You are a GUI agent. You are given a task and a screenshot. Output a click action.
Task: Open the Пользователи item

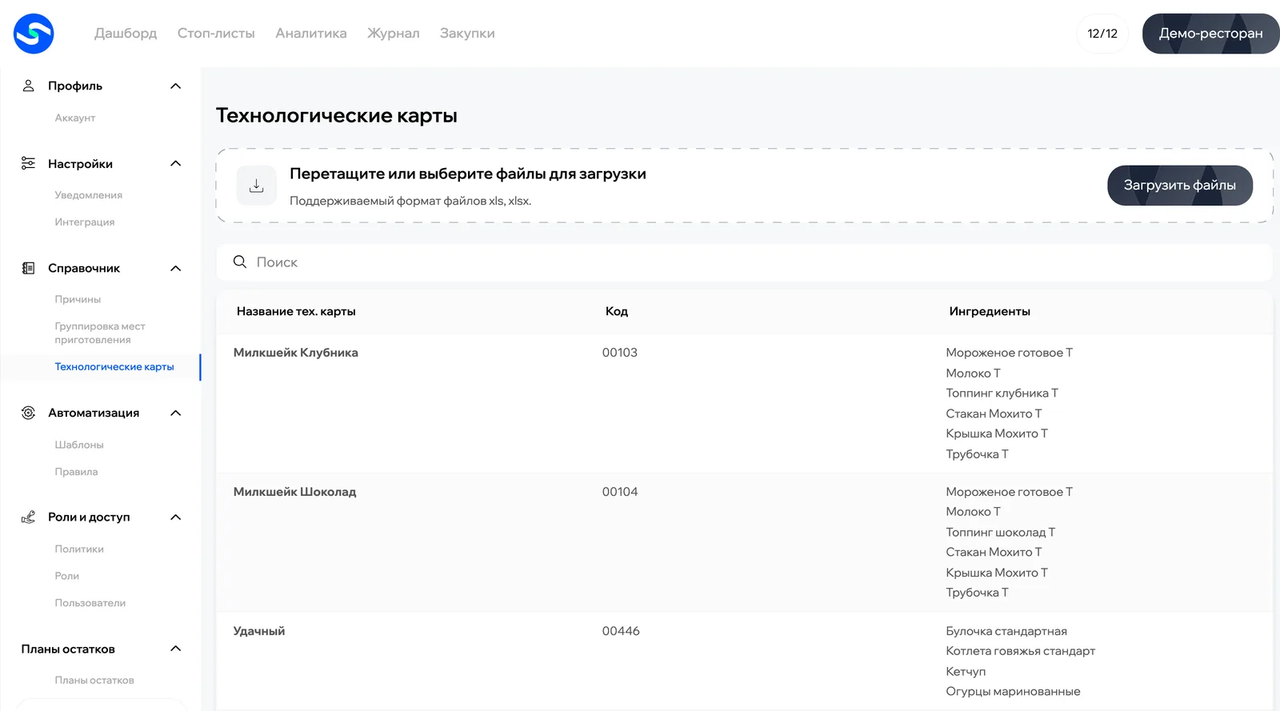90,603
